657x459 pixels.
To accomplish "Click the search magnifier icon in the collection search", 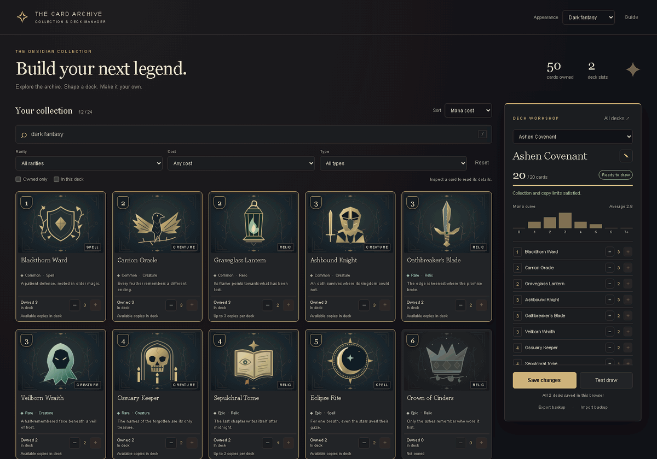I will click(x=24, y=134).
